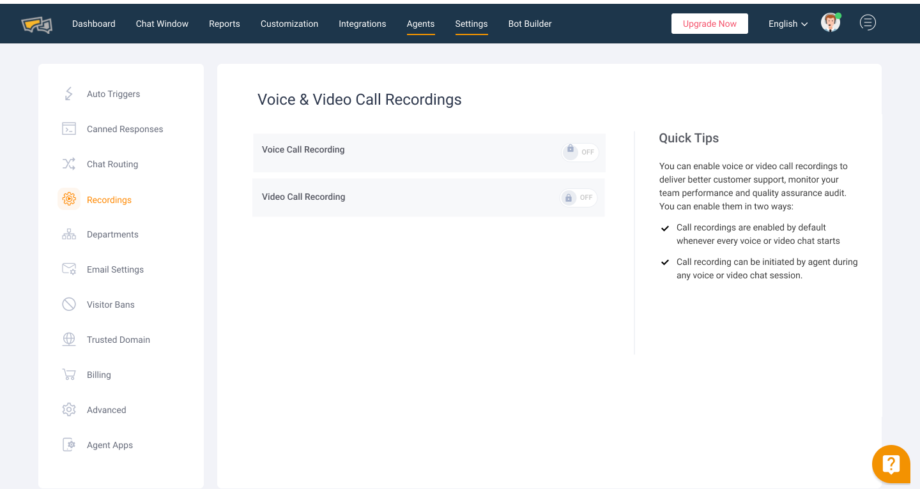The height and width of the screenshot is (489, 920).
Task: Click the Billing shopping cart icon
Action: coord(69,375)
